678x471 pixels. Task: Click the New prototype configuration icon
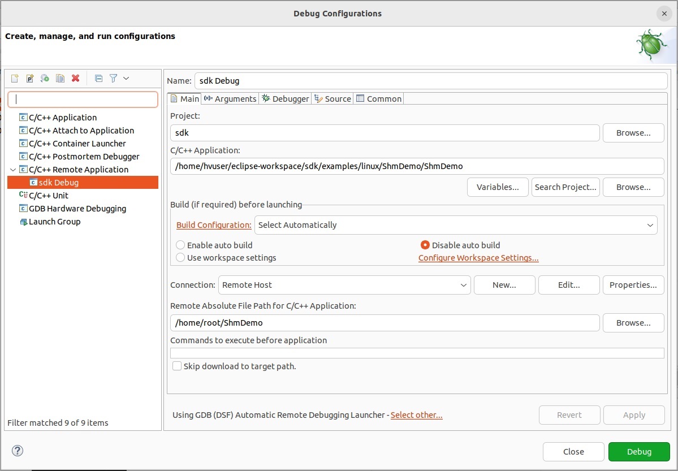coord(30,79)
